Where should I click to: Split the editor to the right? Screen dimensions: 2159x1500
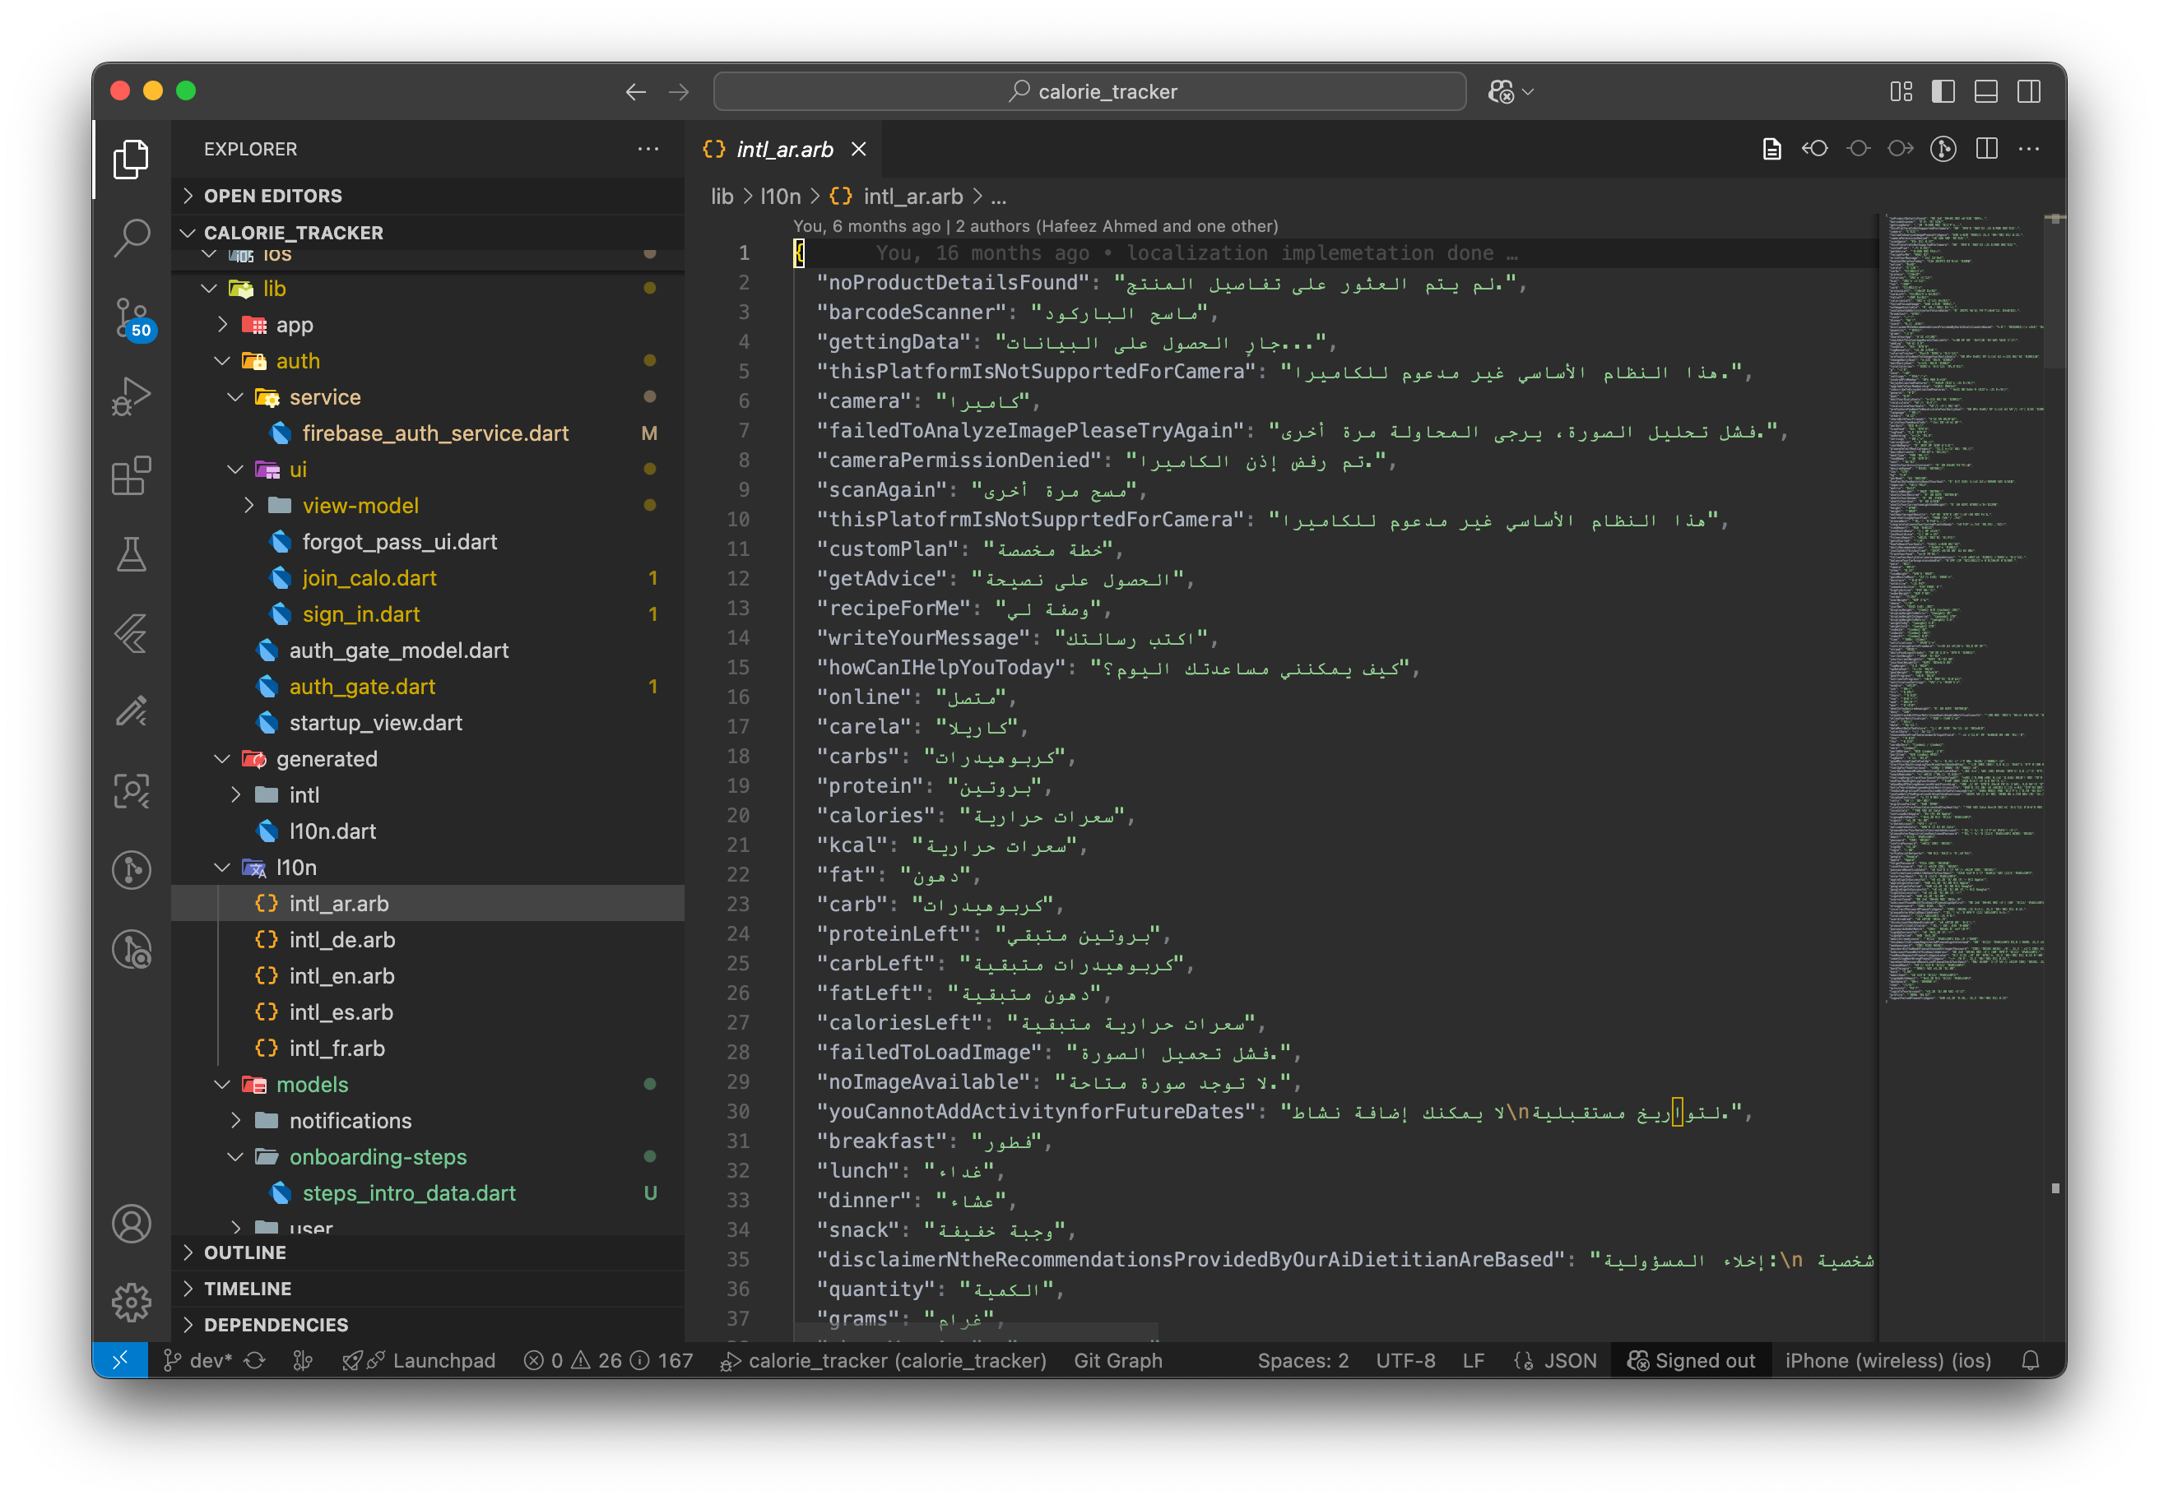click(x=1987, y=149)
